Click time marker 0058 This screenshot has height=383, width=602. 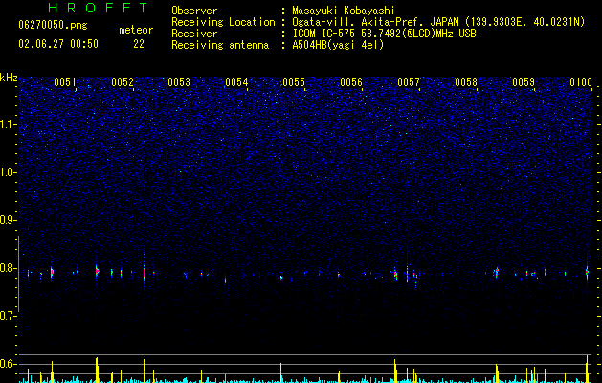click(466, 82)
